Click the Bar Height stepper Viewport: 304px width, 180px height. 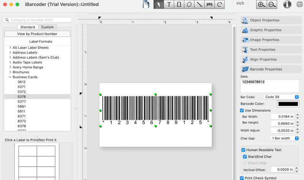tap(298, 124)
